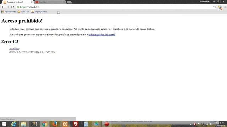
Task: Launch Firefox from the taskbar
Action: tap(55, 124)
